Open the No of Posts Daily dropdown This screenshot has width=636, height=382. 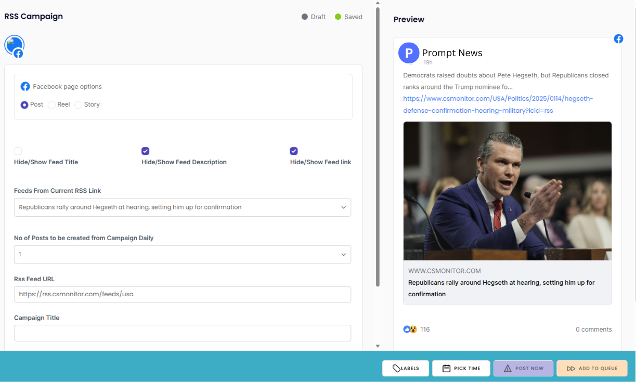183,254
